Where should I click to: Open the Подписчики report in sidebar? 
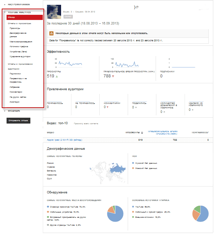pos(15,73)
